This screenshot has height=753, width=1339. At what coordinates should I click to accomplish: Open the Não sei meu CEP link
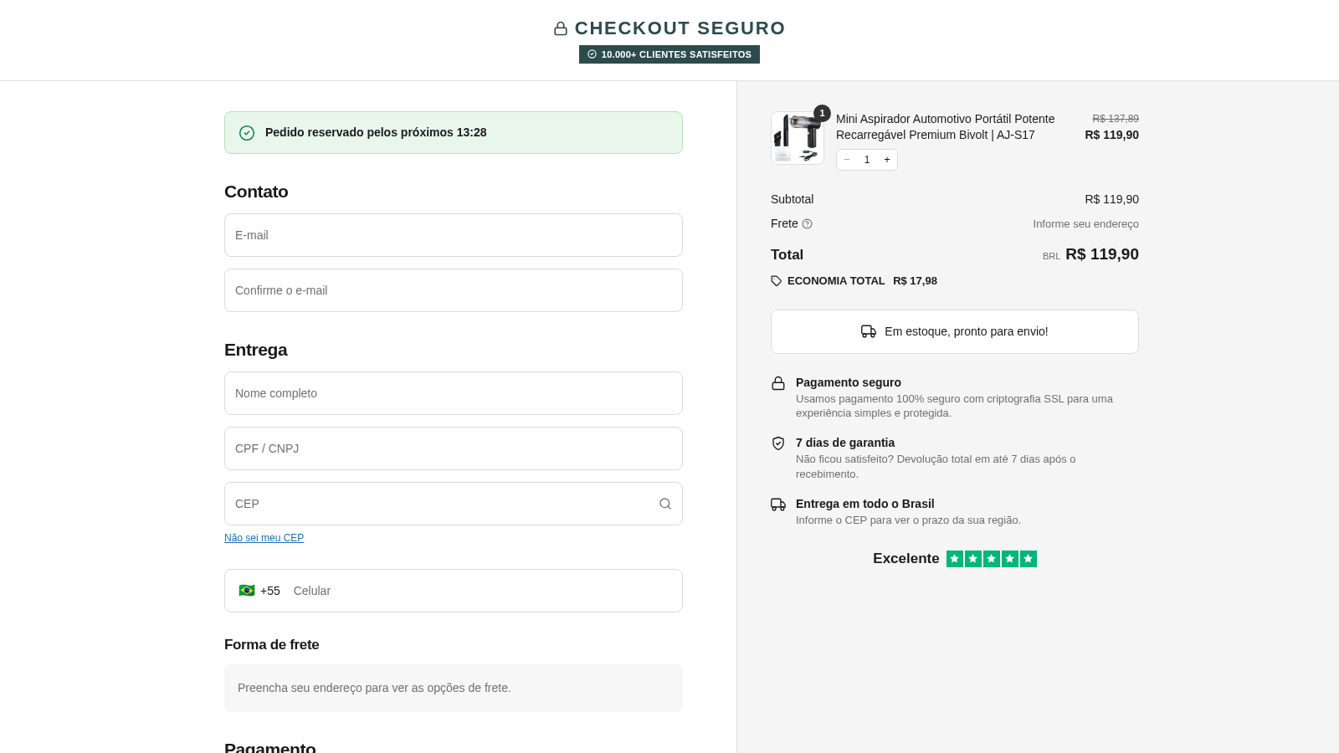pyautogui.click(x=264, y=538)
